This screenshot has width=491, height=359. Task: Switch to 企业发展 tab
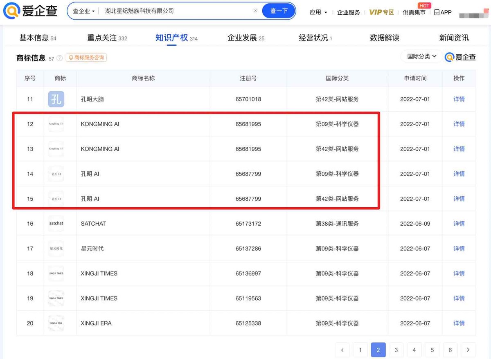click(x=246, y=38)
